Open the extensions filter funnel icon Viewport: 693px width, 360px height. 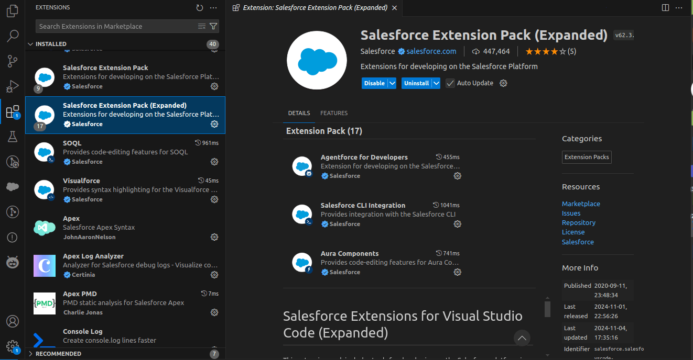tap(213, 26)
